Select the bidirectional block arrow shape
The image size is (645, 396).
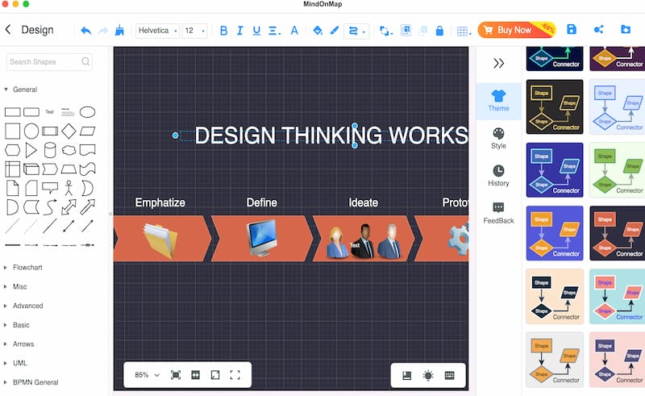click(x=69, y=207)
